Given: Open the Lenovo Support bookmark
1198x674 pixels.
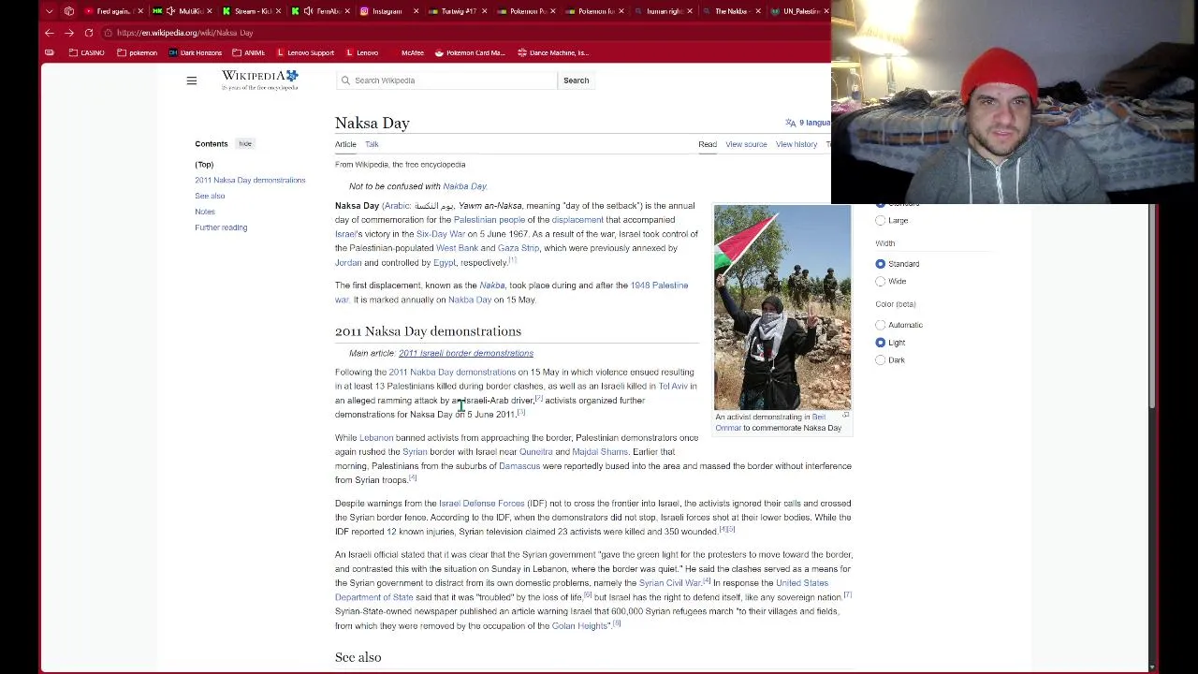Looking at the screenshot, I should (x=305, y=52).
